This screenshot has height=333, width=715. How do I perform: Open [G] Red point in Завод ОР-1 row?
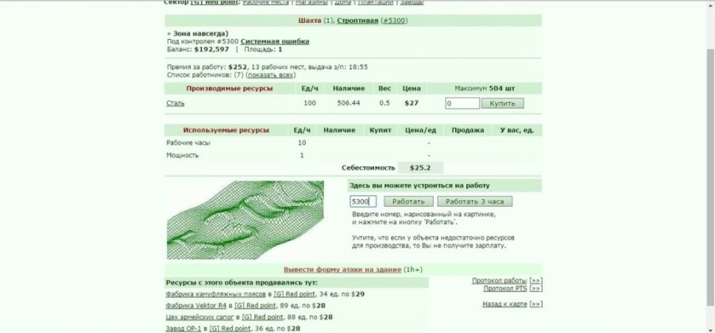tap(230, 328)
